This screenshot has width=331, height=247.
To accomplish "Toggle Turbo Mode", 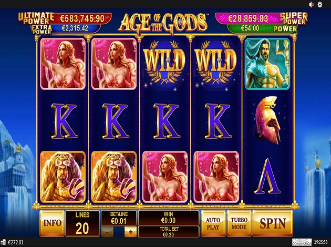I will [239, 223].
